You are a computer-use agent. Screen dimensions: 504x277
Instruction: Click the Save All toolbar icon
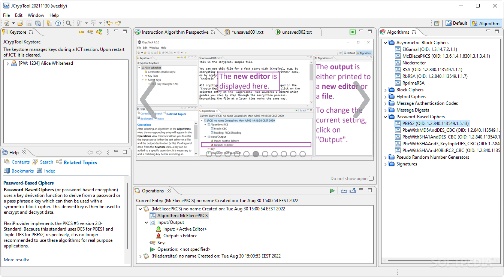[37, 23]
